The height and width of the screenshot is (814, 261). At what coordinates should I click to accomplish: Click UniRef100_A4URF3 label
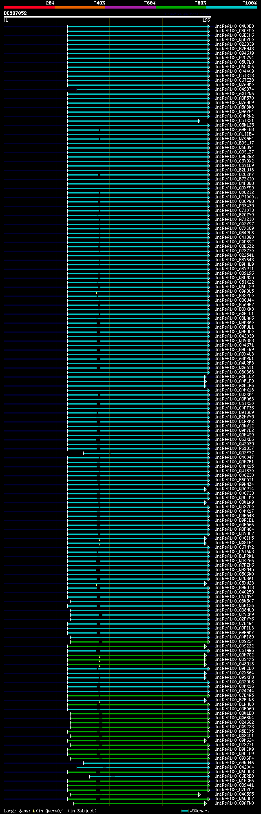tap(234, 363)
